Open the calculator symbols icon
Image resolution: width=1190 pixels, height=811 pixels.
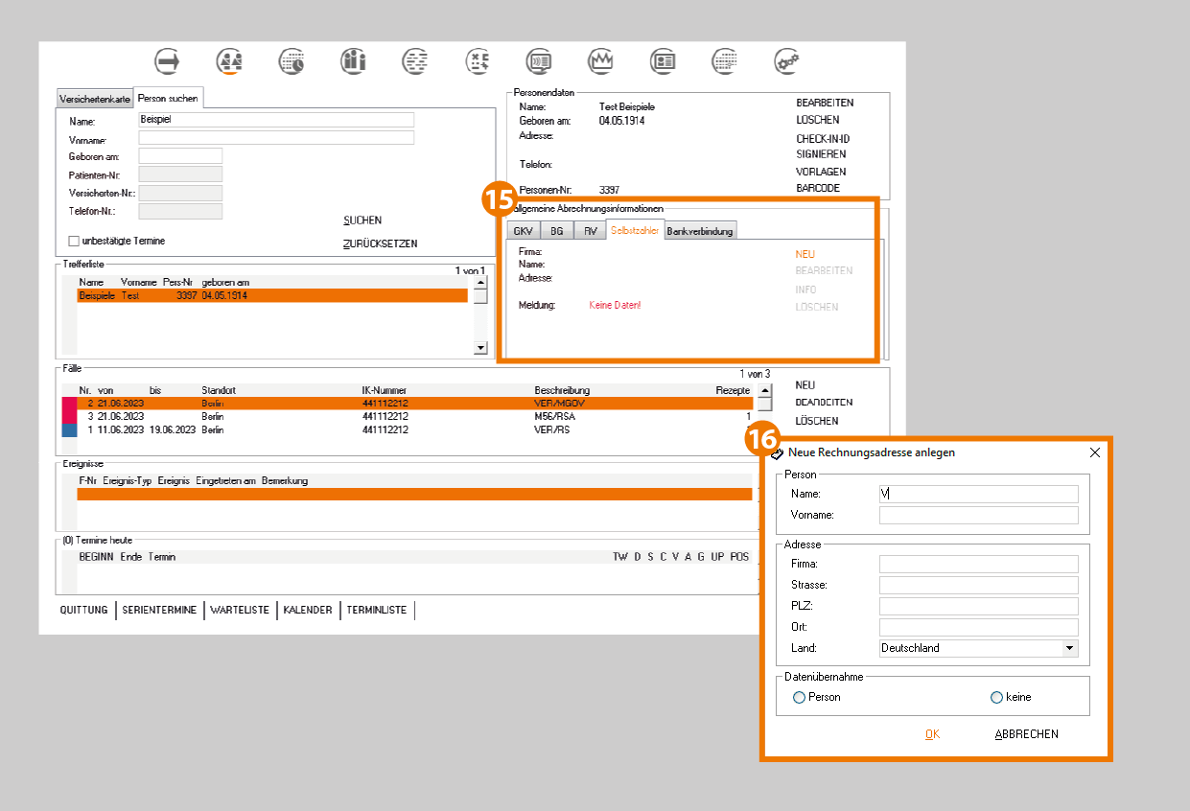coord(478,61)
